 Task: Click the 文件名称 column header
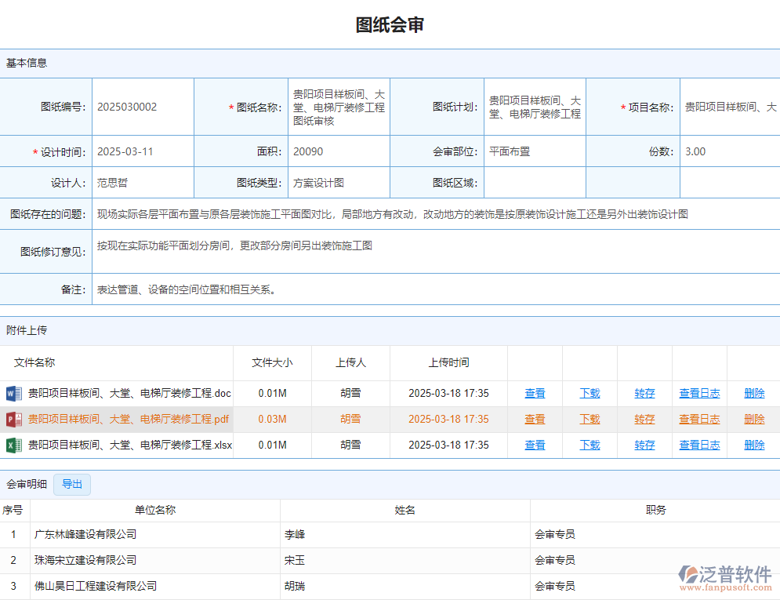[x=34, y=362]
